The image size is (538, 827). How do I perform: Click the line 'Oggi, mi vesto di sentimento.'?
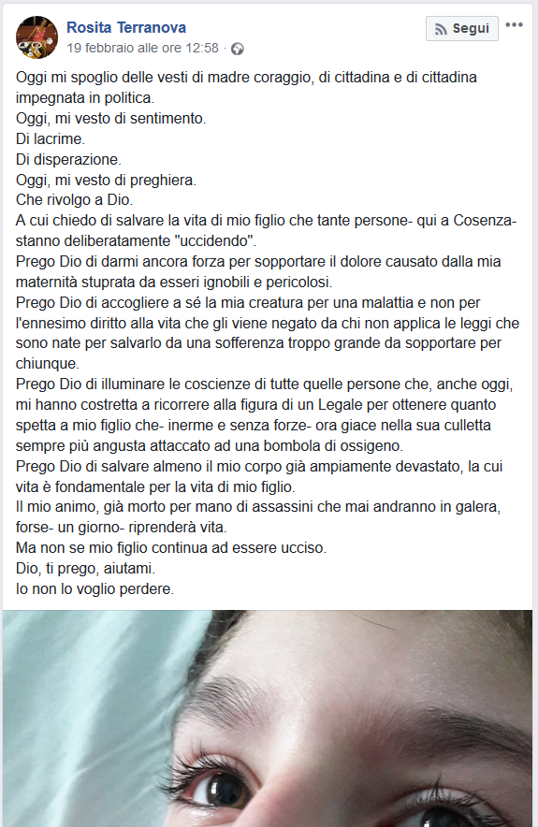point(110,118)
